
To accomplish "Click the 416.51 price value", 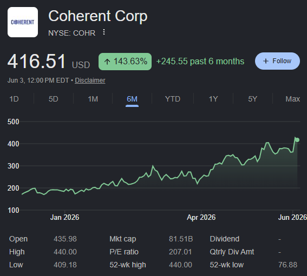I will (x=36, y=62).
